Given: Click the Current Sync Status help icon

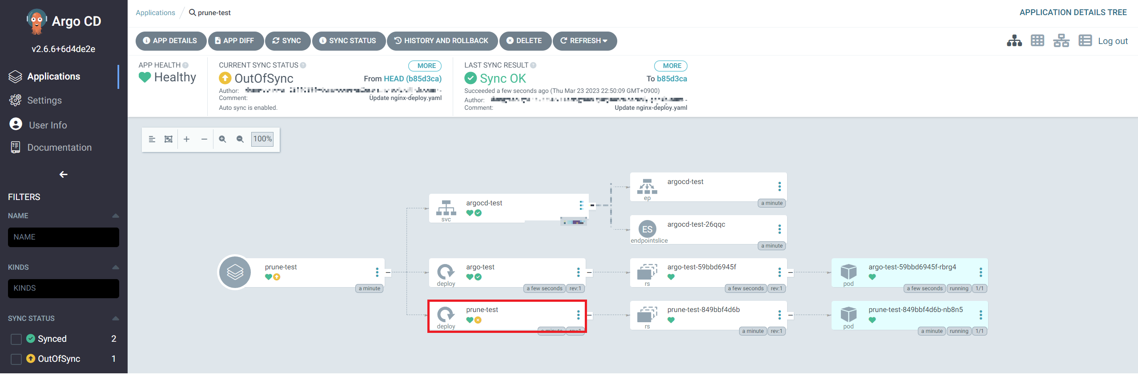Looking at the screenshot, I should [x=303, y=65].
